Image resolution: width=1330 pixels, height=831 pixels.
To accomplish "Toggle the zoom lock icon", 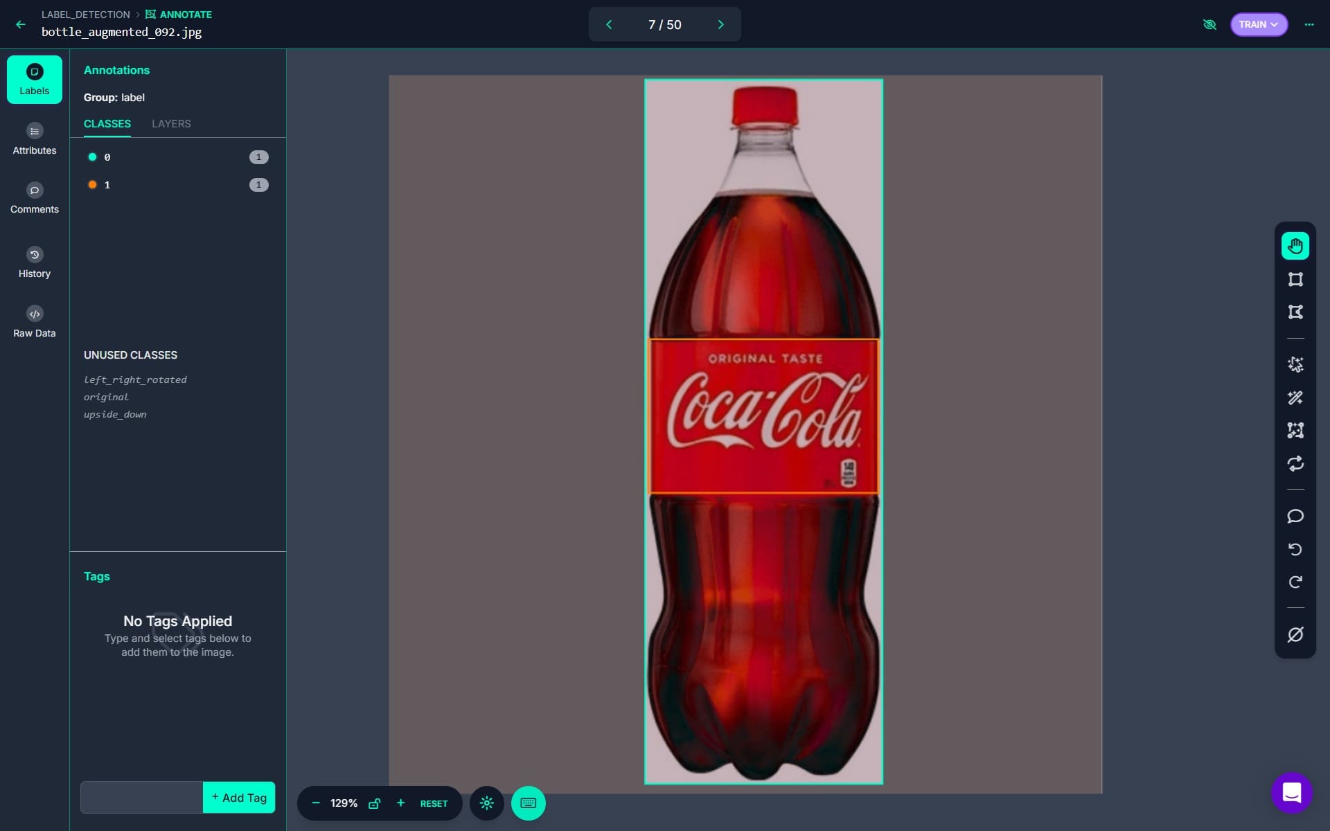I will pos(374,803).
